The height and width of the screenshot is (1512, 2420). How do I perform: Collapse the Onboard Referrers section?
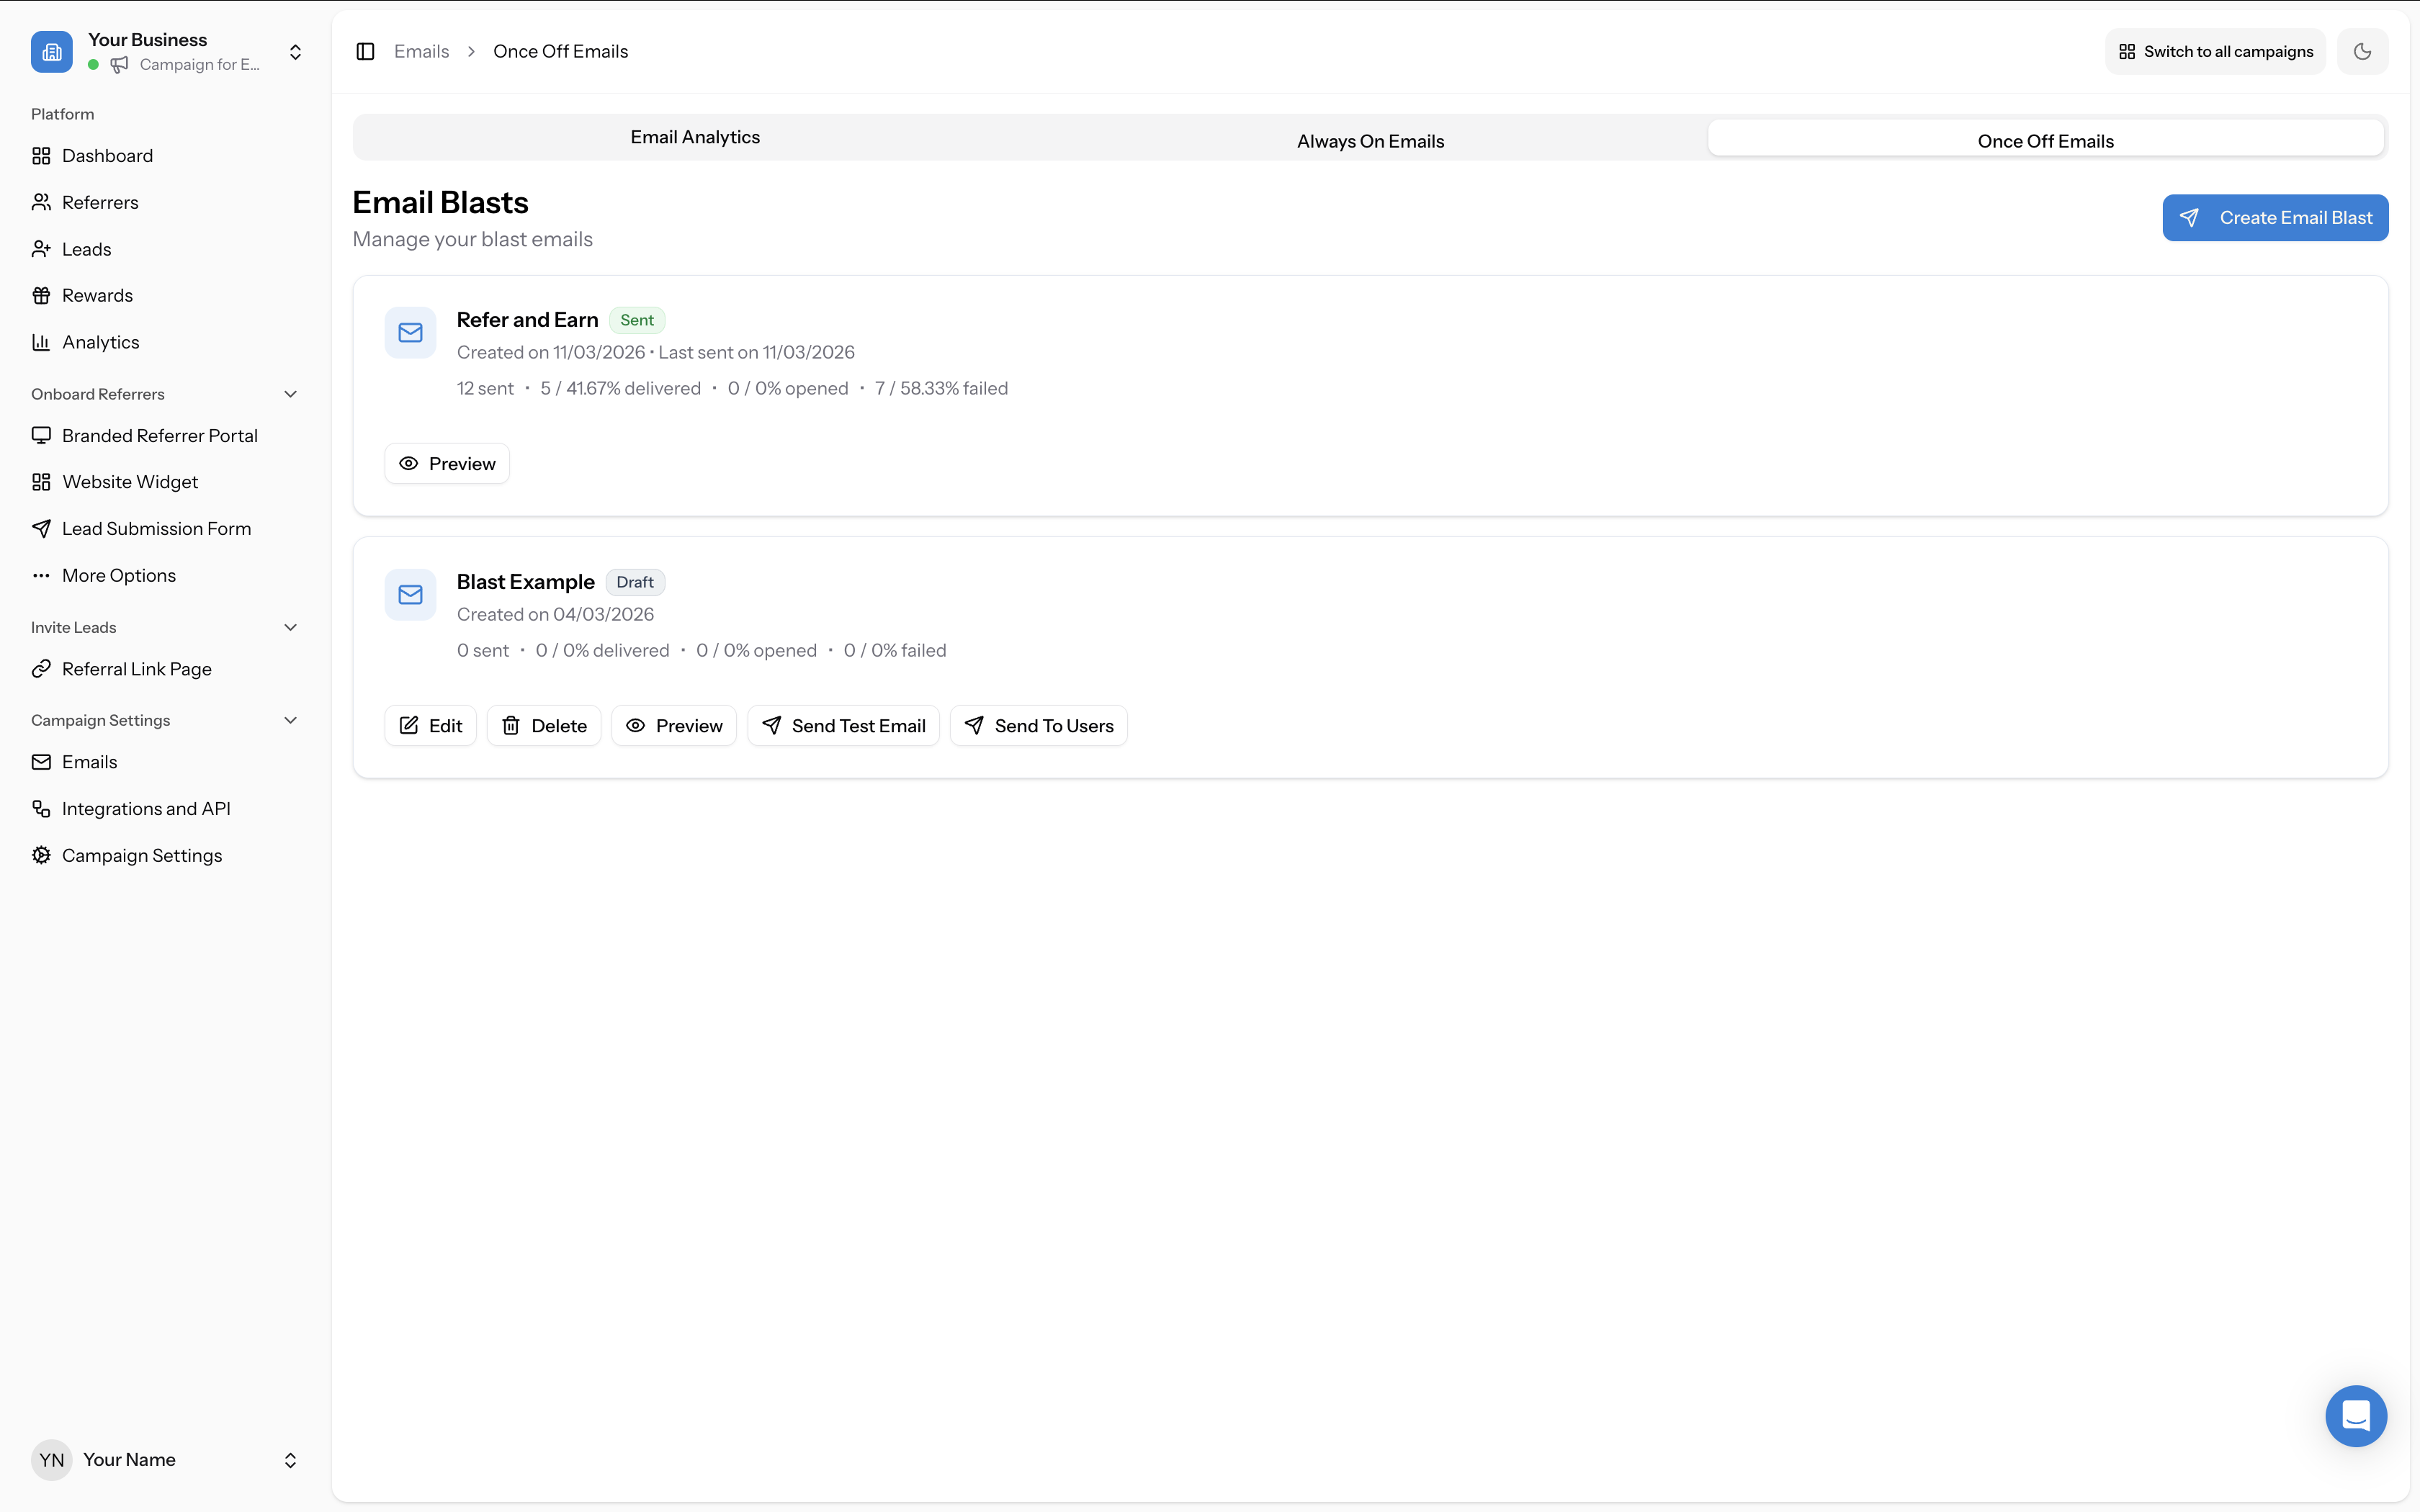(x=290, y=393)
